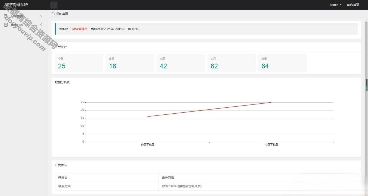Expand the 更新日志 chevron arrow

(41, 24)
